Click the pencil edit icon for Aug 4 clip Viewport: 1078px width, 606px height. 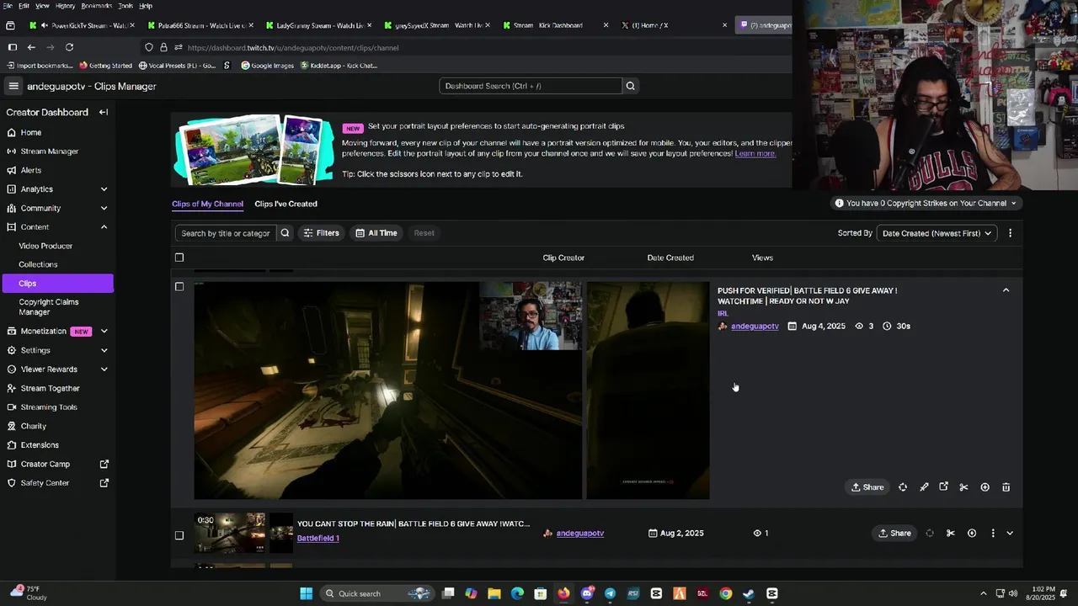924,487
